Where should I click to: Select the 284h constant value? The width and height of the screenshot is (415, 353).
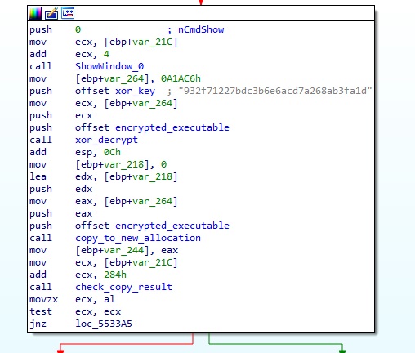tap(115, 275)
